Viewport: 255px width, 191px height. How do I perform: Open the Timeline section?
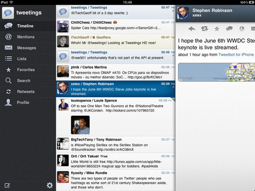click(x=28, y=26)
